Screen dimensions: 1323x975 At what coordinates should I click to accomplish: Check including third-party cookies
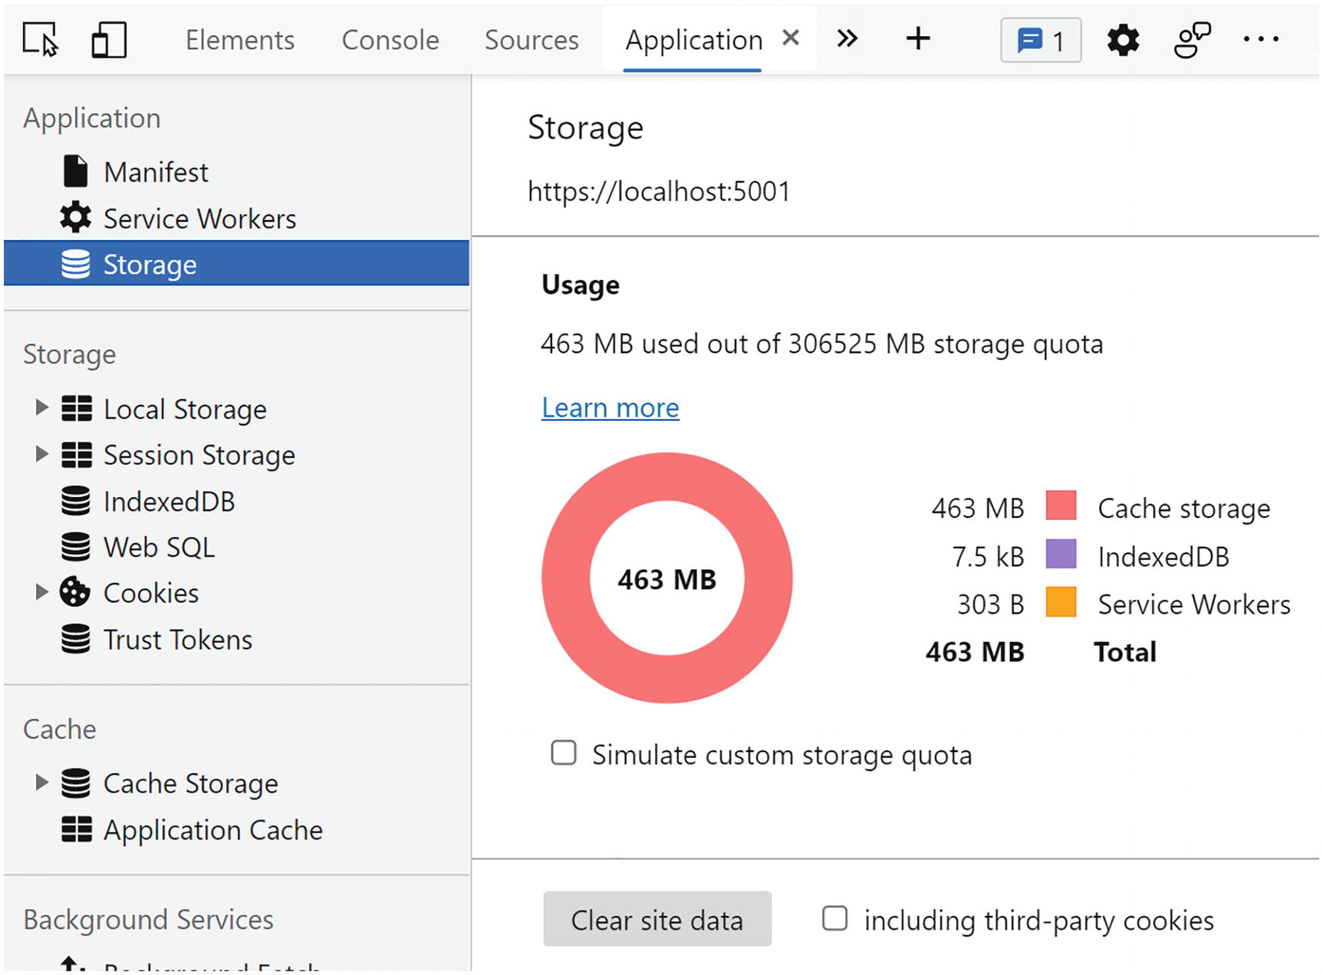[x=834, y=919]
